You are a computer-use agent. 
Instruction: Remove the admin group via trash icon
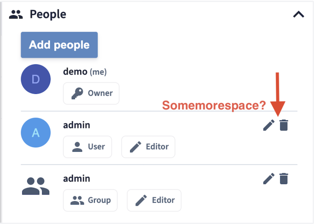click(x=284, y=178)
